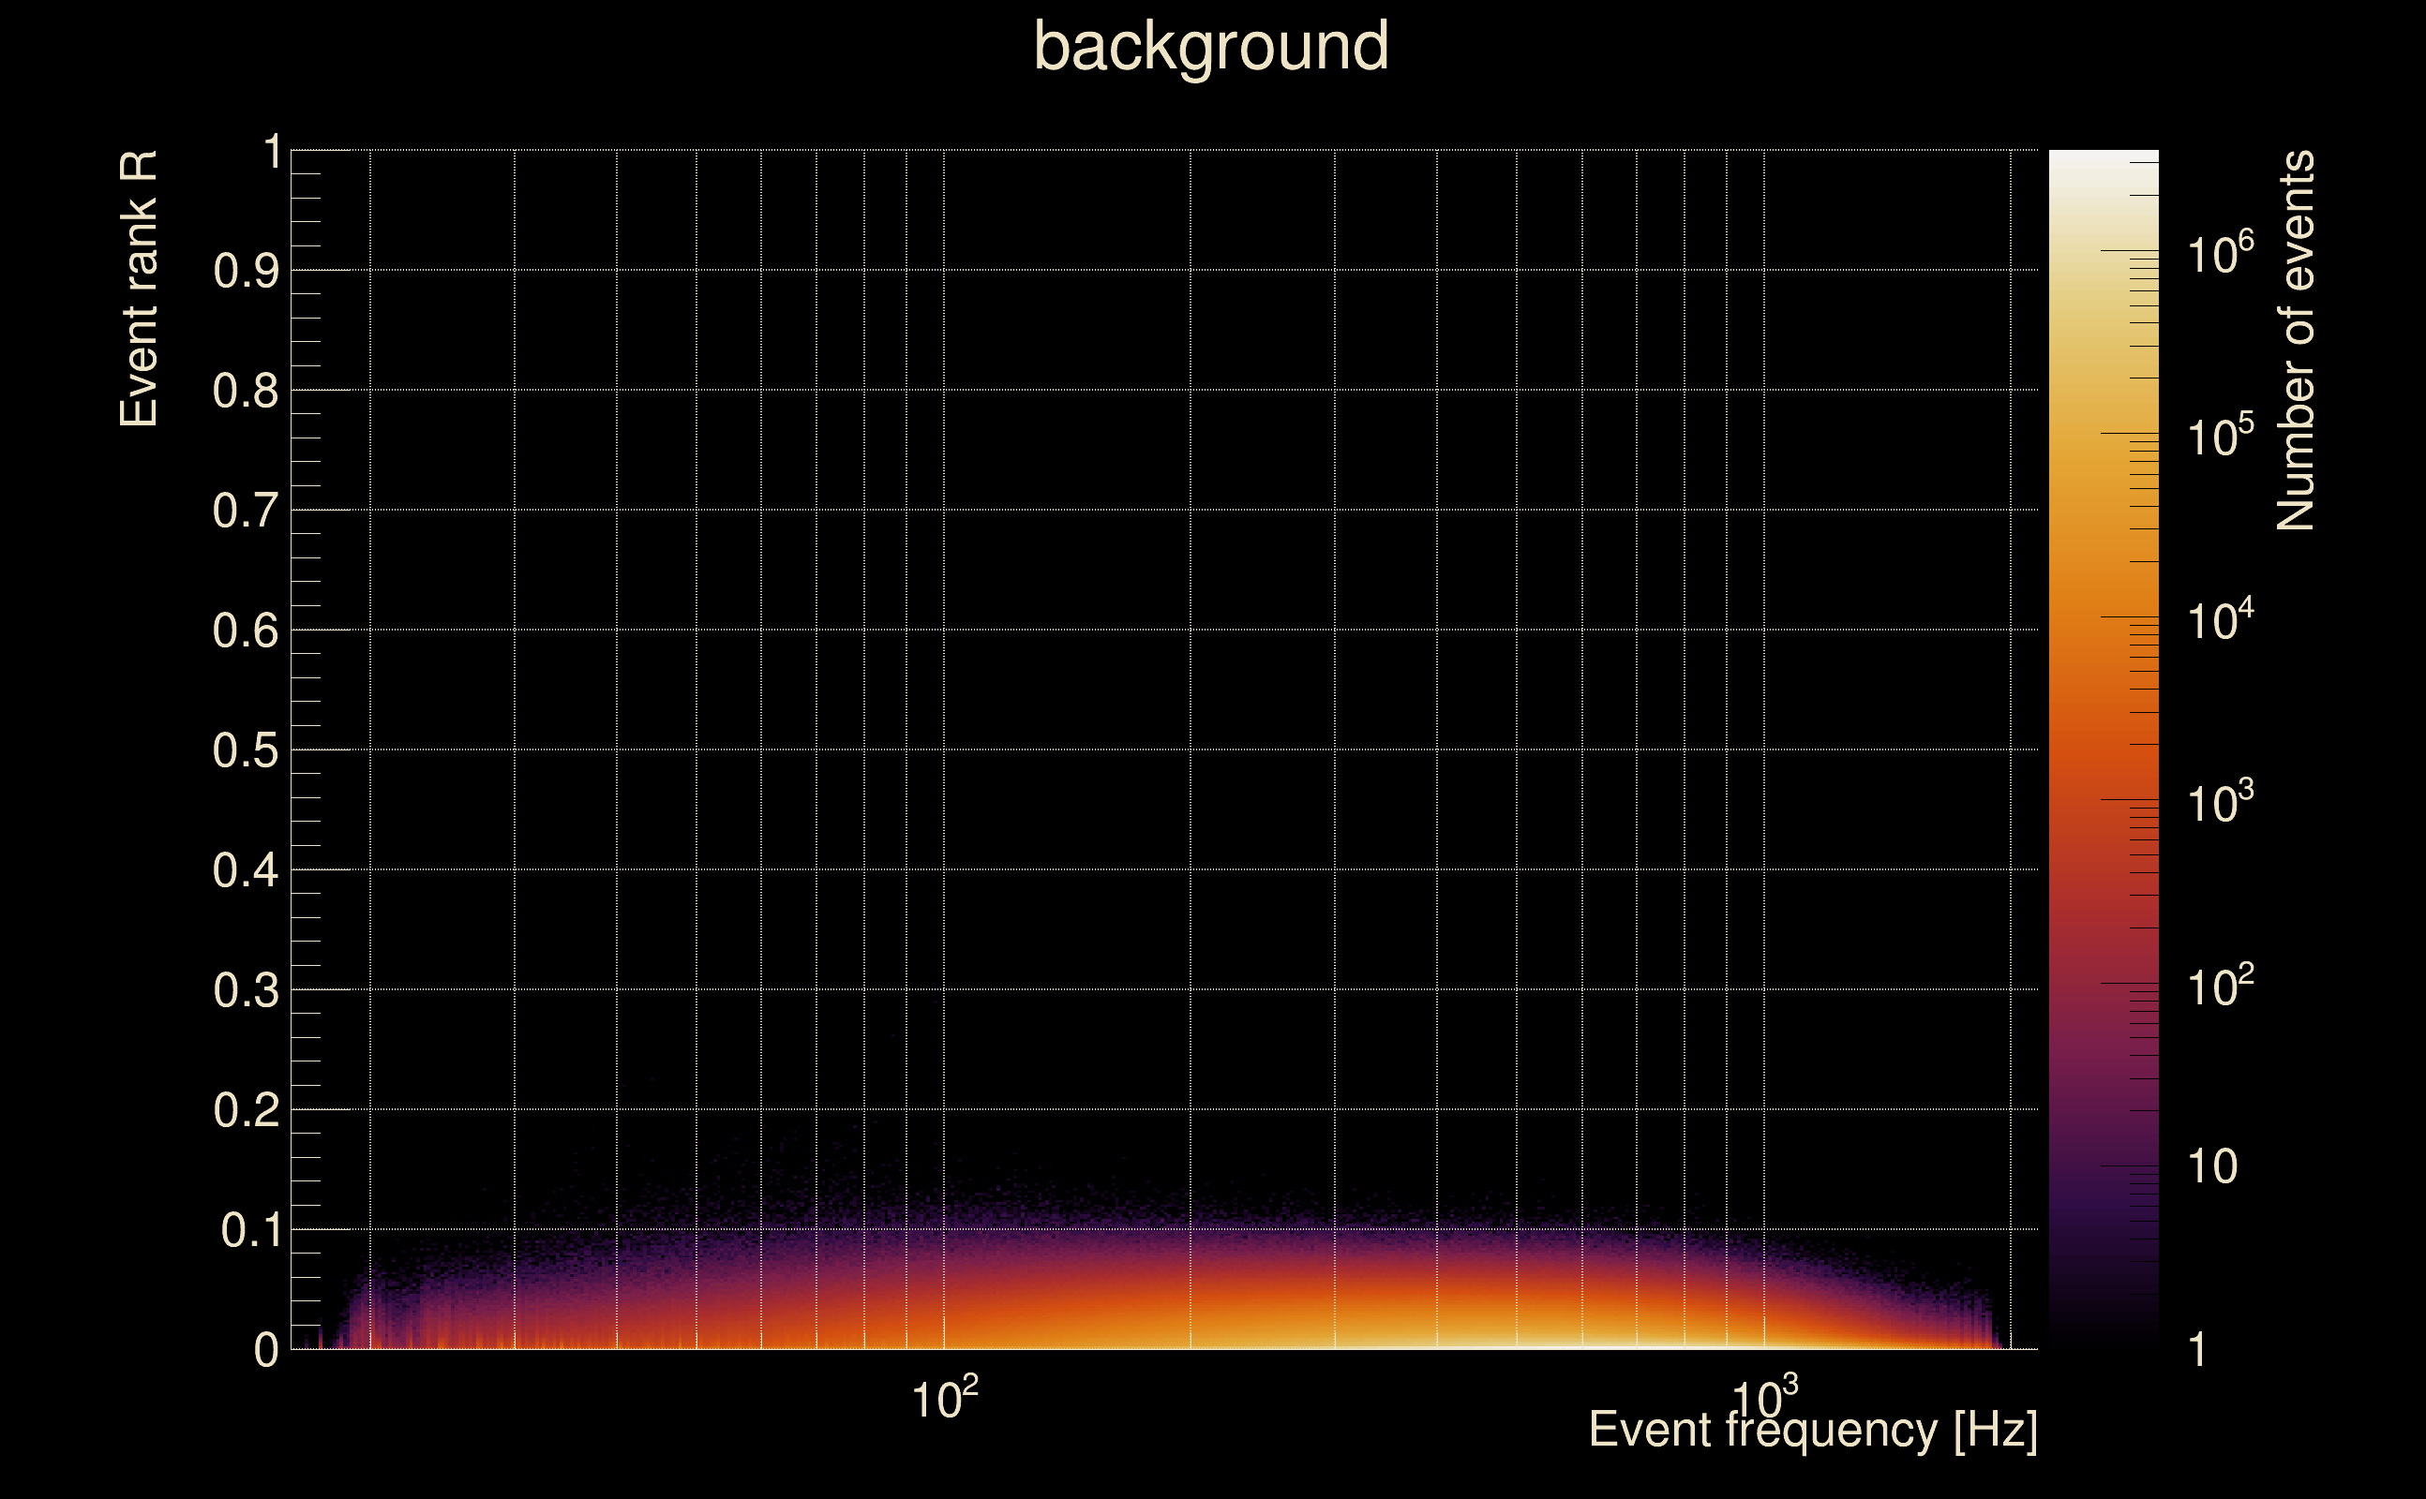The height and width of the screenshot is (1499, 2426).
Task: Click the 'Event rank R' axis label
Action: pos(139,289)
